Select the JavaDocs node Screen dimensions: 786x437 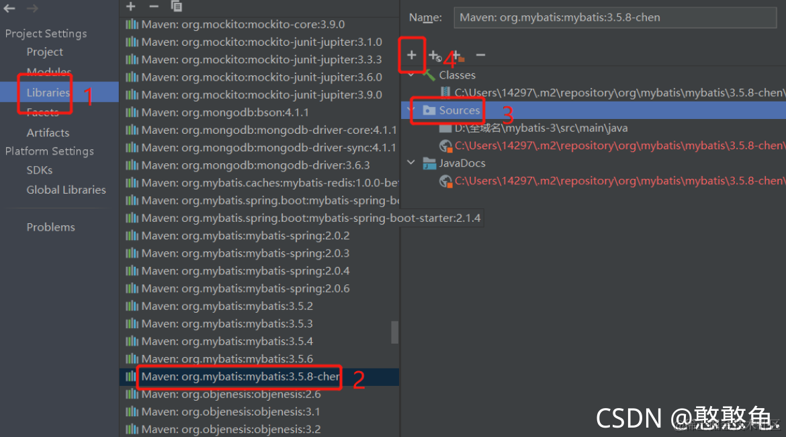click(462, 163)
